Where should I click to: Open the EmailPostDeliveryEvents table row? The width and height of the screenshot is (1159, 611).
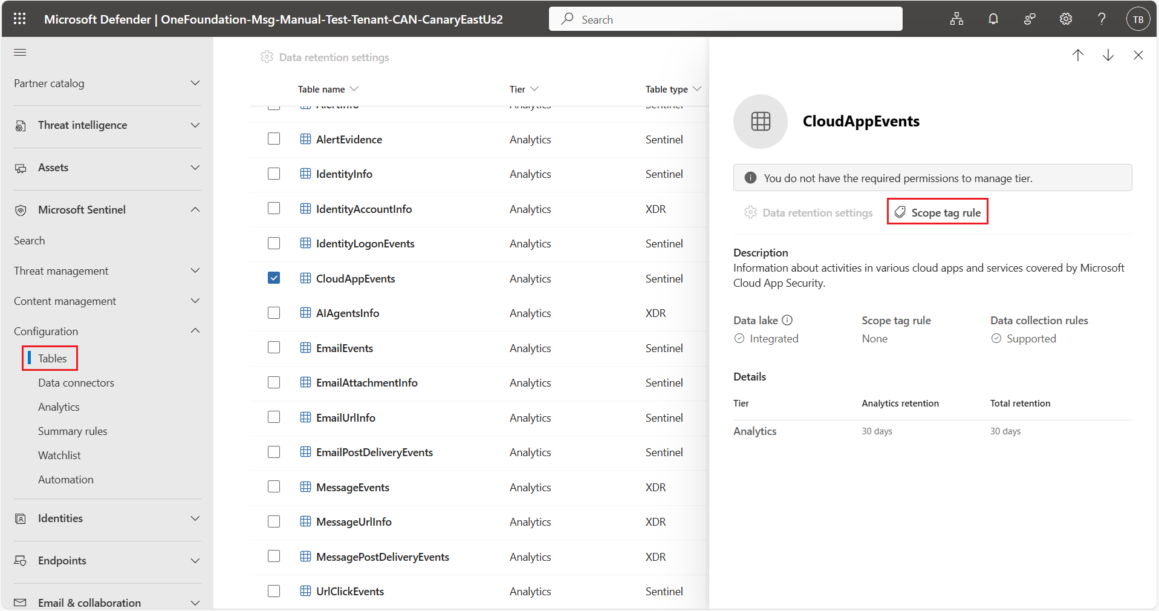pos(479,452)
